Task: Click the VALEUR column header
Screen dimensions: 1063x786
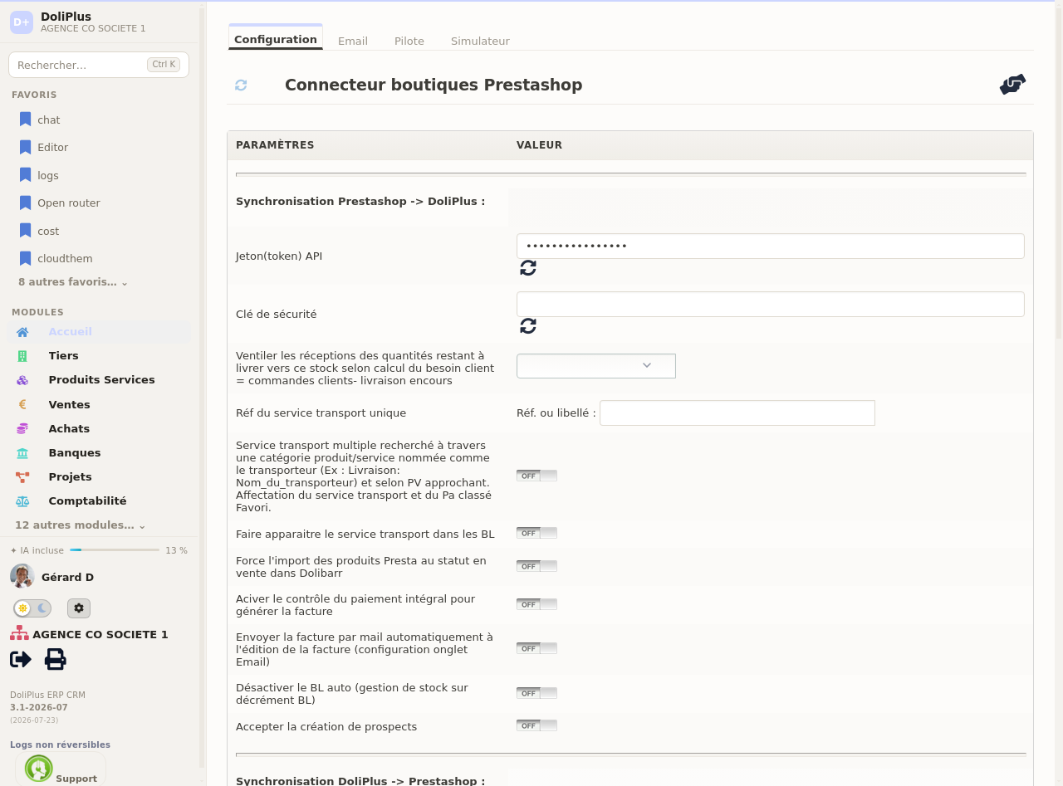Action: [540, 145]
